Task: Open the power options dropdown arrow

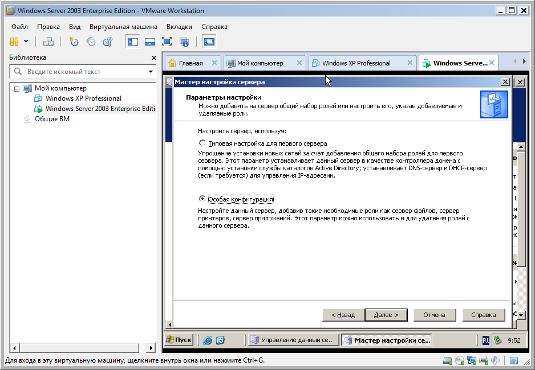Action: pyautogui.click(x=26, y=42)
